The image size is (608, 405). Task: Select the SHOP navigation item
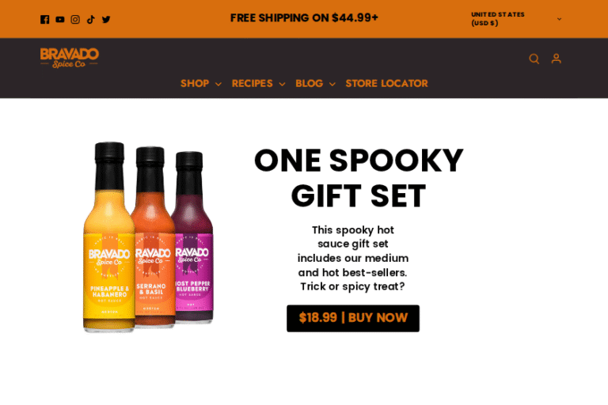click(195, 83)
